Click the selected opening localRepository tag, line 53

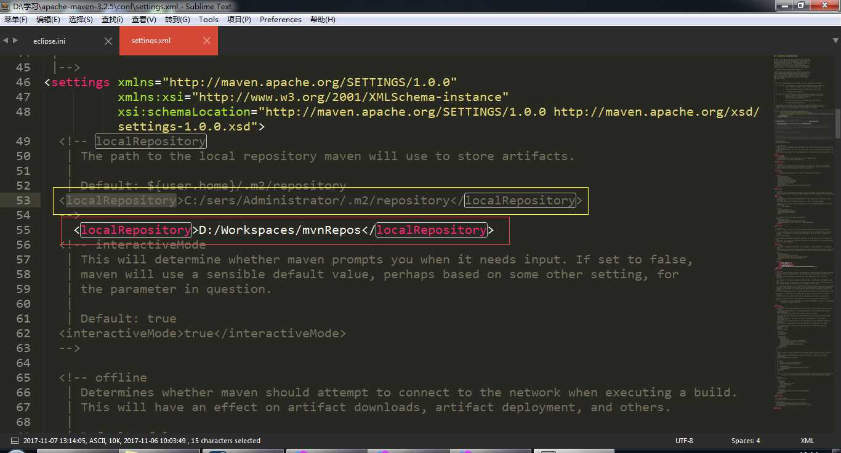[x=121, y=201]
